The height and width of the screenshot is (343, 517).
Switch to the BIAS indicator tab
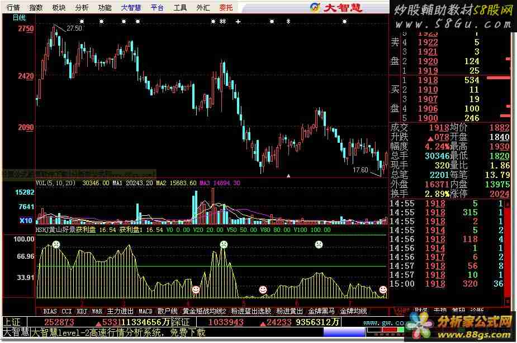point(50,311)
